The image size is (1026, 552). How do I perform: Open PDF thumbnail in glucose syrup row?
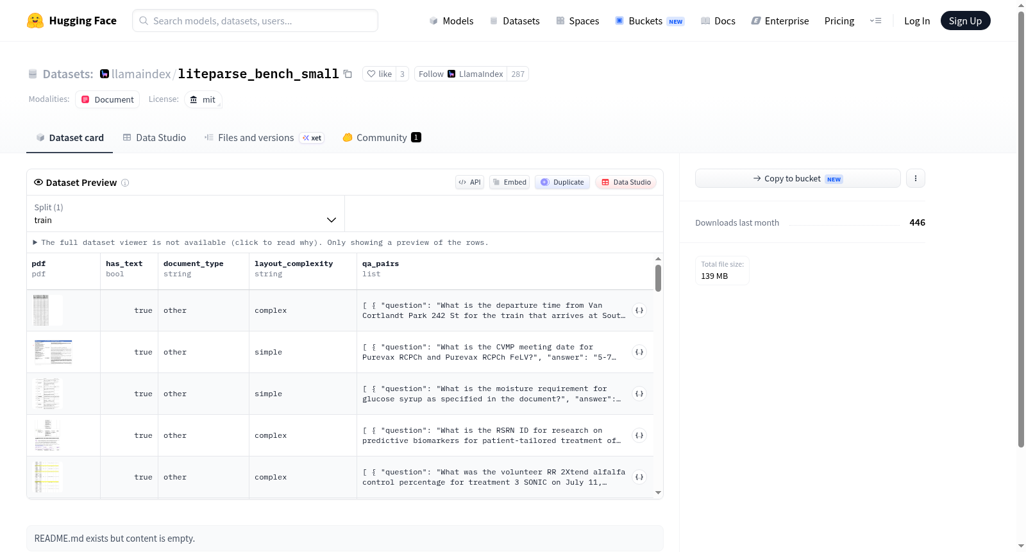tap(47, 394)
